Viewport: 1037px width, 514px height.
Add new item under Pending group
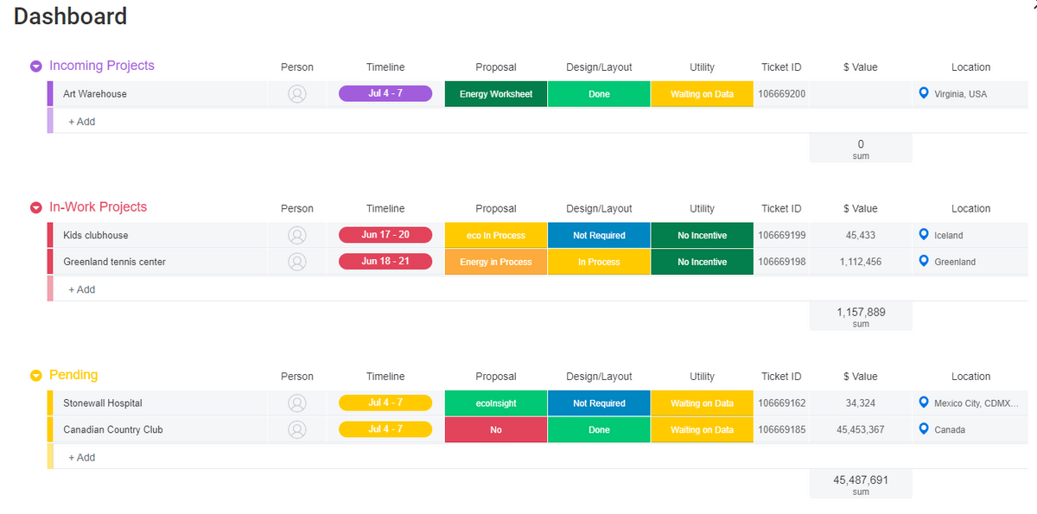pyautogui.click(x=82, y=458)
